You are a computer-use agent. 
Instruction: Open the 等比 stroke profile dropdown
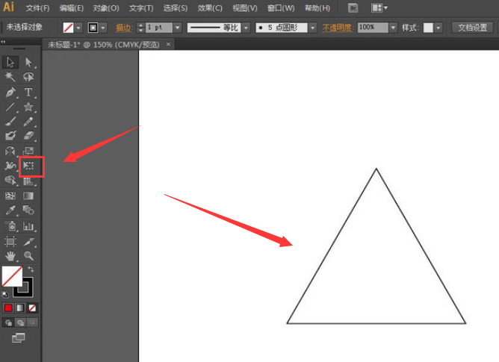pos(246,28)
